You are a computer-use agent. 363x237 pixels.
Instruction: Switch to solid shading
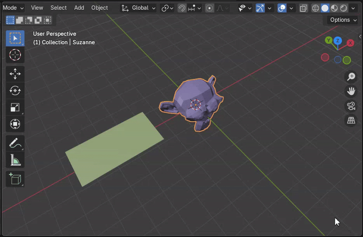[325, 8]
